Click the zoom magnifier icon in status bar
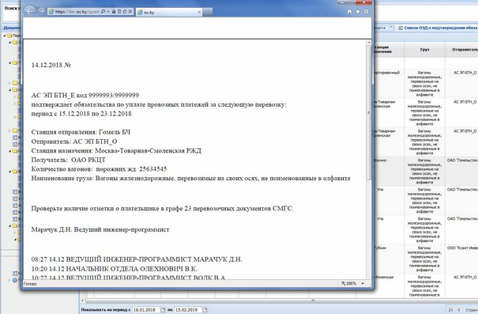The image size is (478, 314). [343, 283]
